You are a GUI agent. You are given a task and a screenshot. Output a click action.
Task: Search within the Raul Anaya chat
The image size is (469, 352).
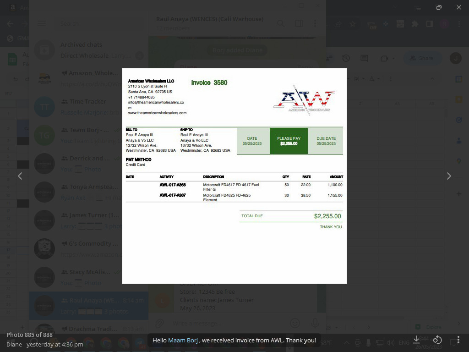coord(281,23)
